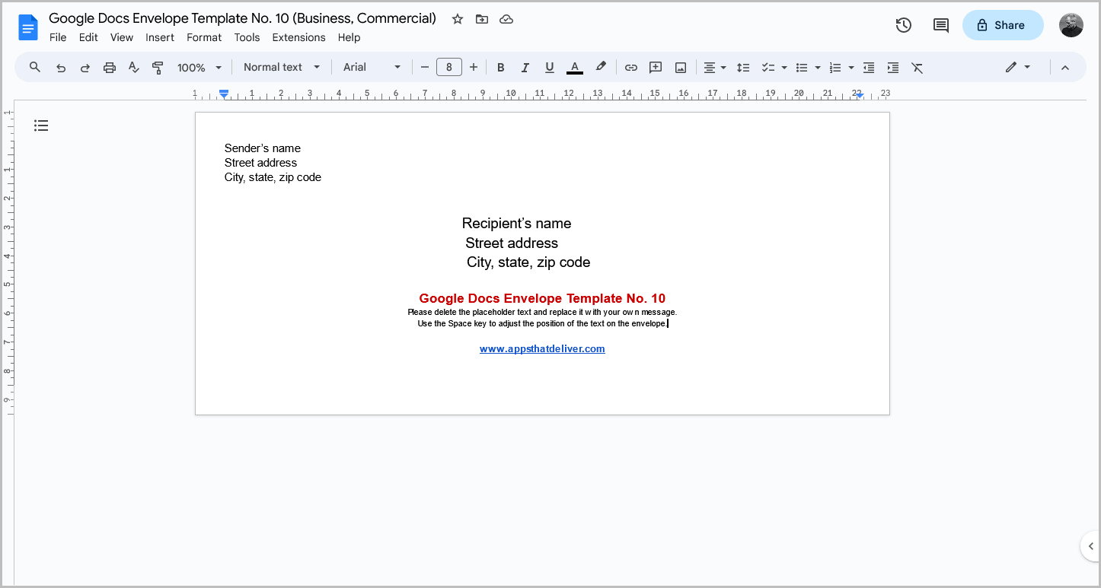Open the editing mode pencil dropdown

pyautogui.click(x=1018, y=68)
